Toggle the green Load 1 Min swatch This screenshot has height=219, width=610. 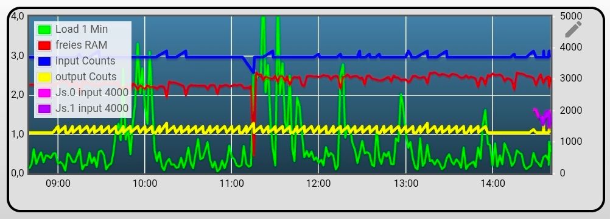pyautogui.click(x=44, y=30)
